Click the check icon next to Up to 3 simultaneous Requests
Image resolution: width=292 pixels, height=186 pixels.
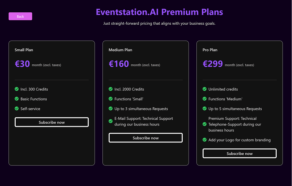coord(111,109)
